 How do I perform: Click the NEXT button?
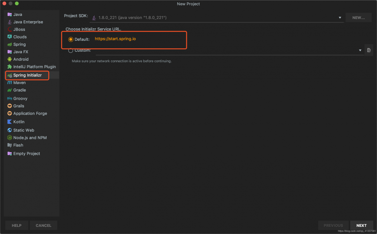pyautogui.click(x=362, y=225)
